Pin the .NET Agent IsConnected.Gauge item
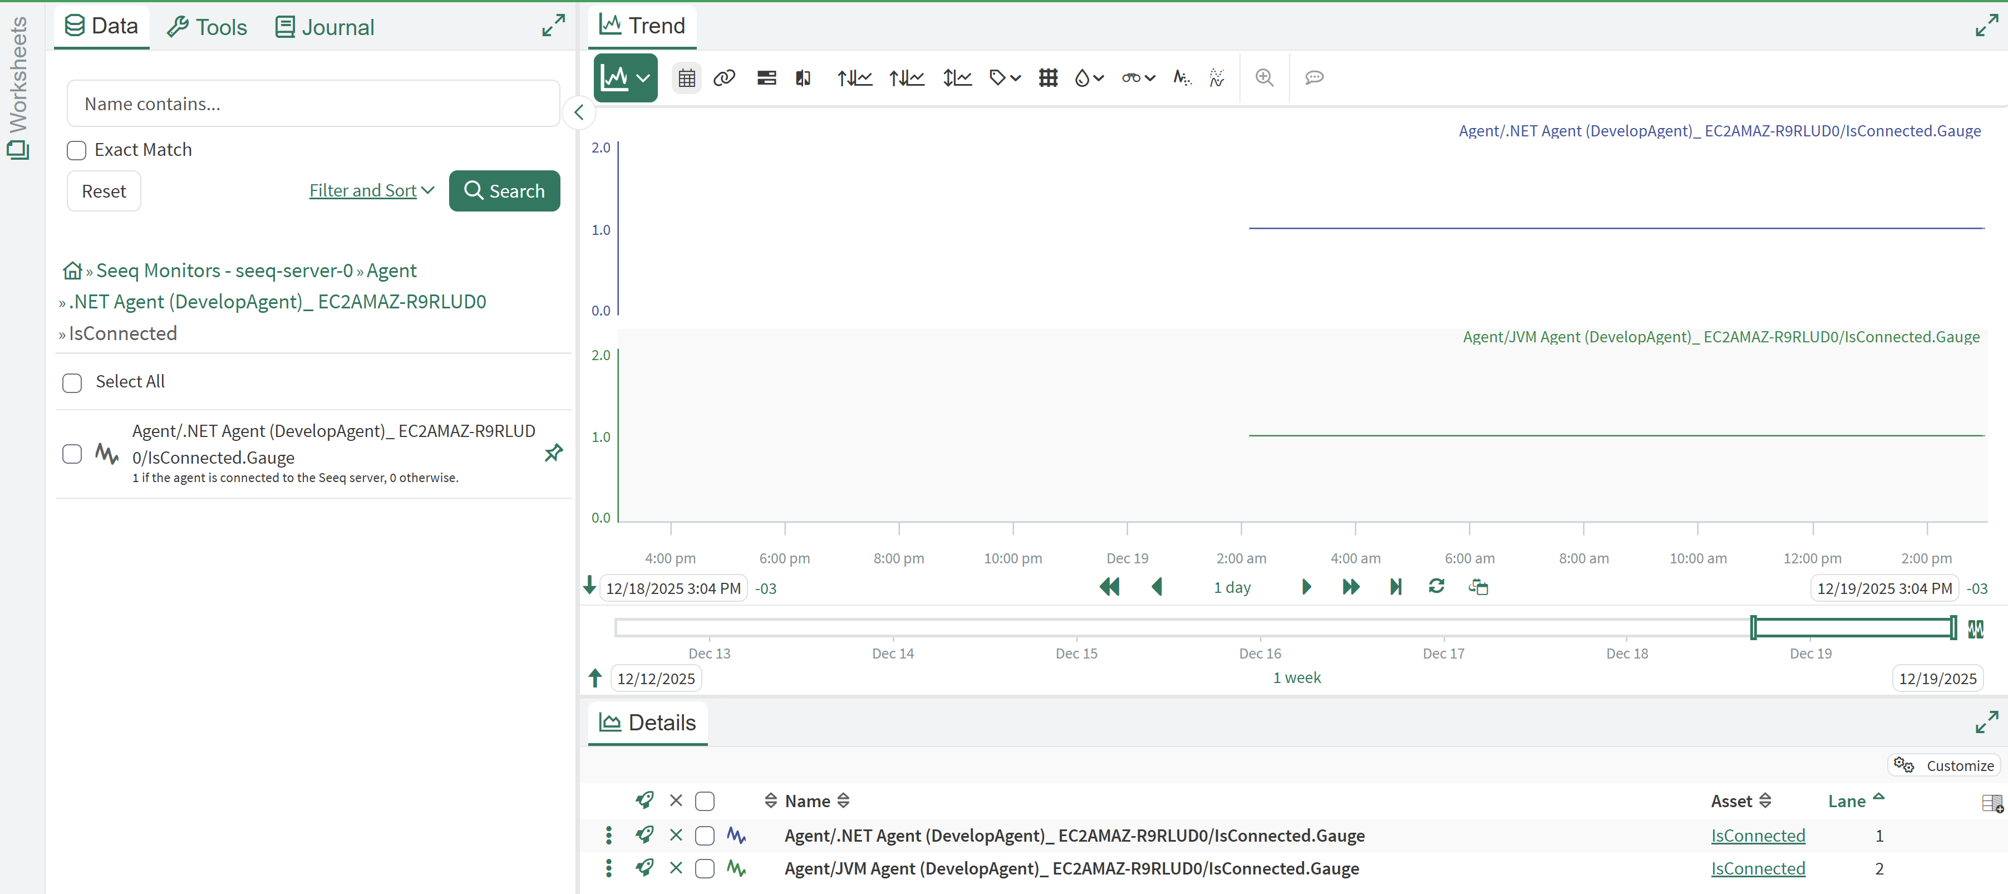This screenshot has width=2008, height=894. [553, 453]
